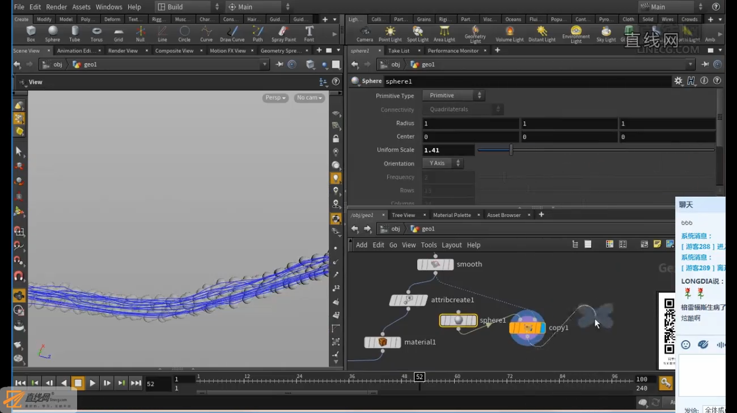Click the Environment Light shelf icon
Screen dimensions: 737x413
point(576,35)
